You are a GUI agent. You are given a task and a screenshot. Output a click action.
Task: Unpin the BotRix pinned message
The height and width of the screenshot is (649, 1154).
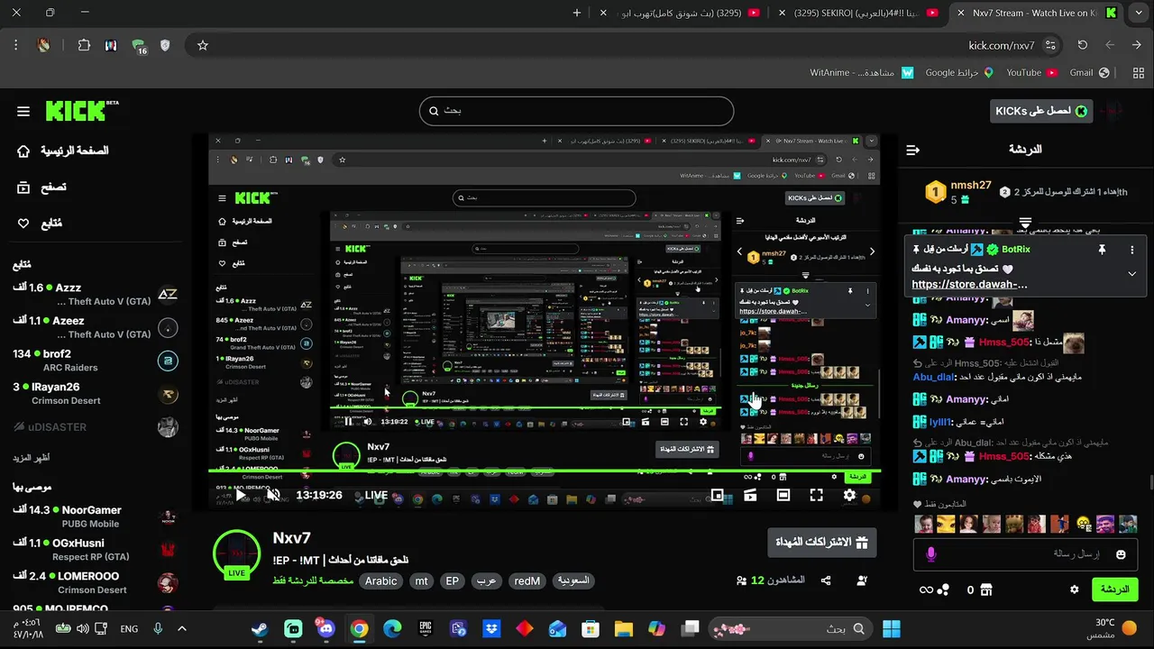coord(1102,250)
